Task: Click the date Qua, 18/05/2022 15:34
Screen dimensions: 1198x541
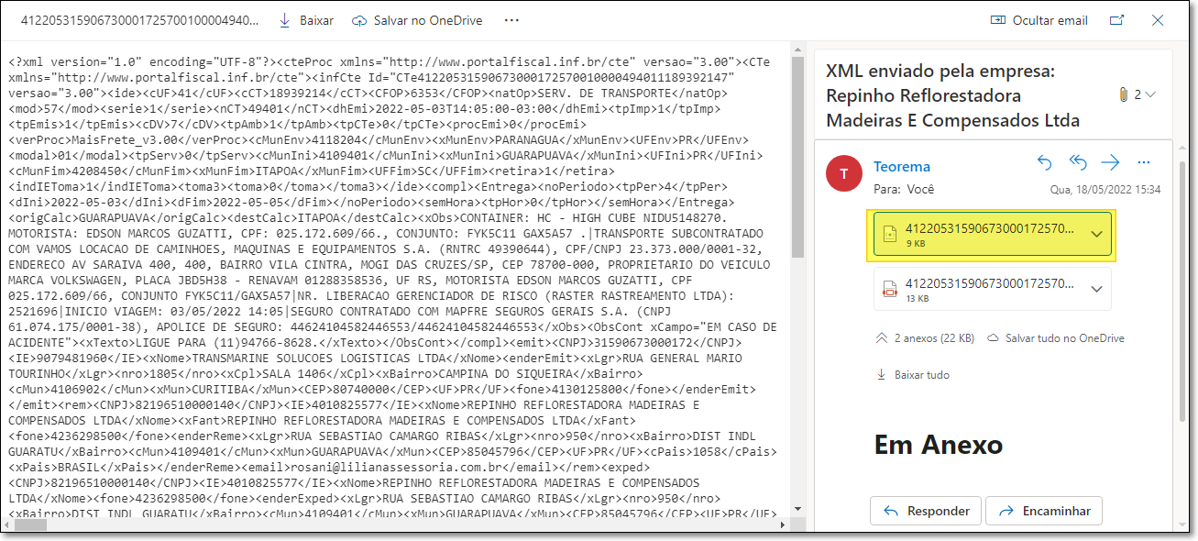Action: coord(1105,190)
